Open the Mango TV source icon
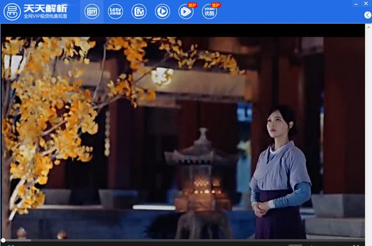This screenshot has height=246, width=372. coord(139,11)
